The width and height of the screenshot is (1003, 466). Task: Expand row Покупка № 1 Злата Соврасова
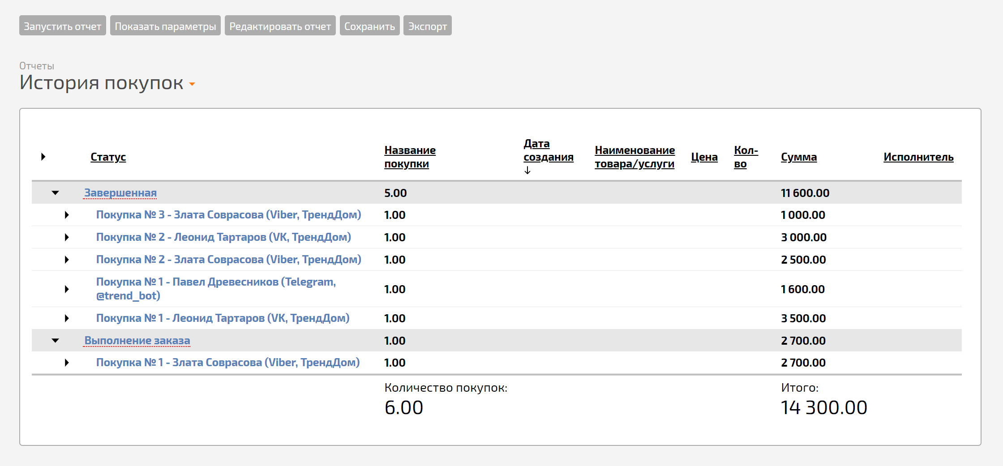[67, 363]
